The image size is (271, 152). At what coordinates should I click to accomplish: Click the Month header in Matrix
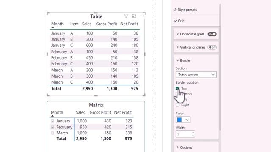click(x=57, y=113)
